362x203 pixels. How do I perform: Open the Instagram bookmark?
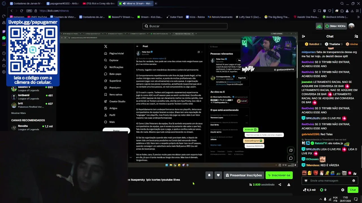click(16, 17)
